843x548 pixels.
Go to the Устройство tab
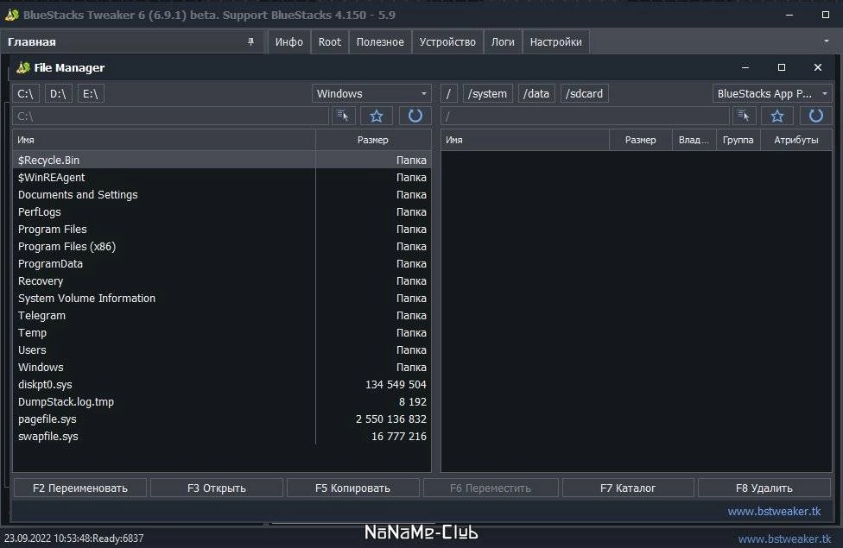447,42
